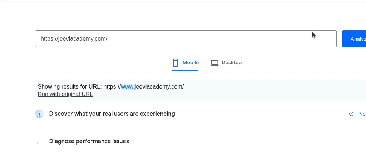Switch to the Desktop tab
The height and width of the screenshot is (168, 366).
pos(226,63)
